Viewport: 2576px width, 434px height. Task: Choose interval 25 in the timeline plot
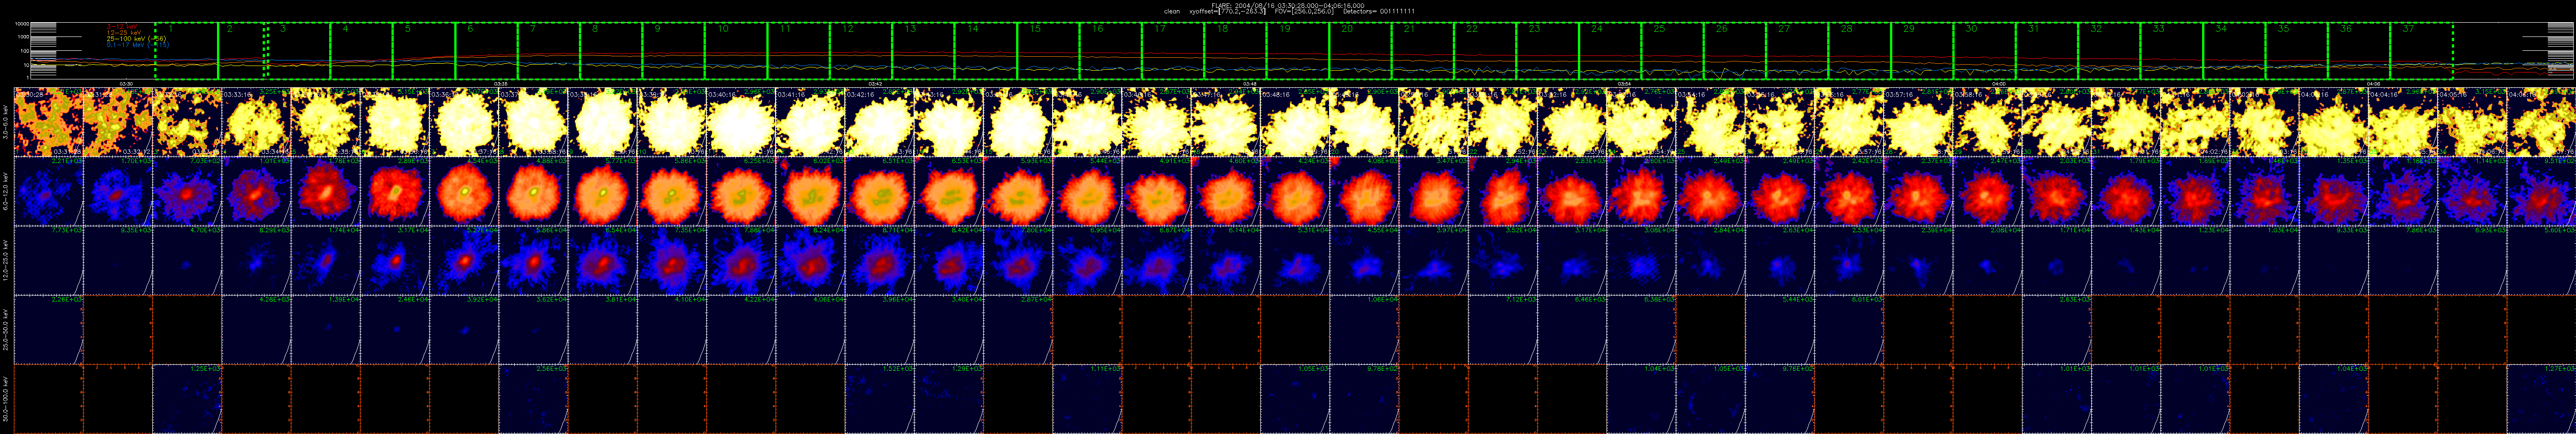[x=1672, y=50]
